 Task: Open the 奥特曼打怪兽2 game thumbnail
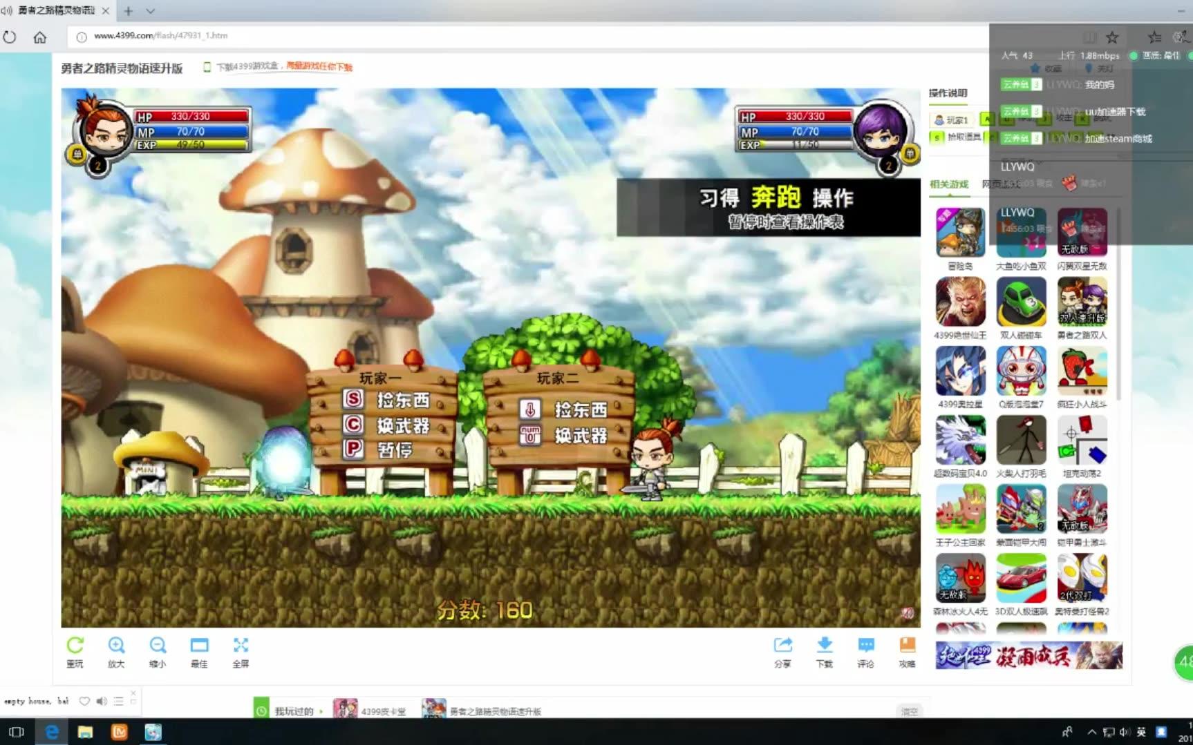tap(1082, 579)
